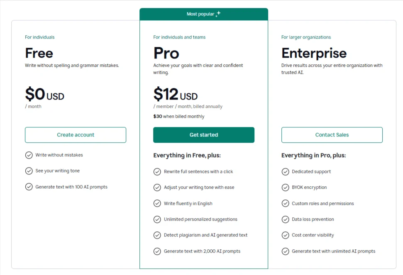This screenshot has width=403, height=275.
Task: Click the $12 USD price text
Action: [175, 95]
